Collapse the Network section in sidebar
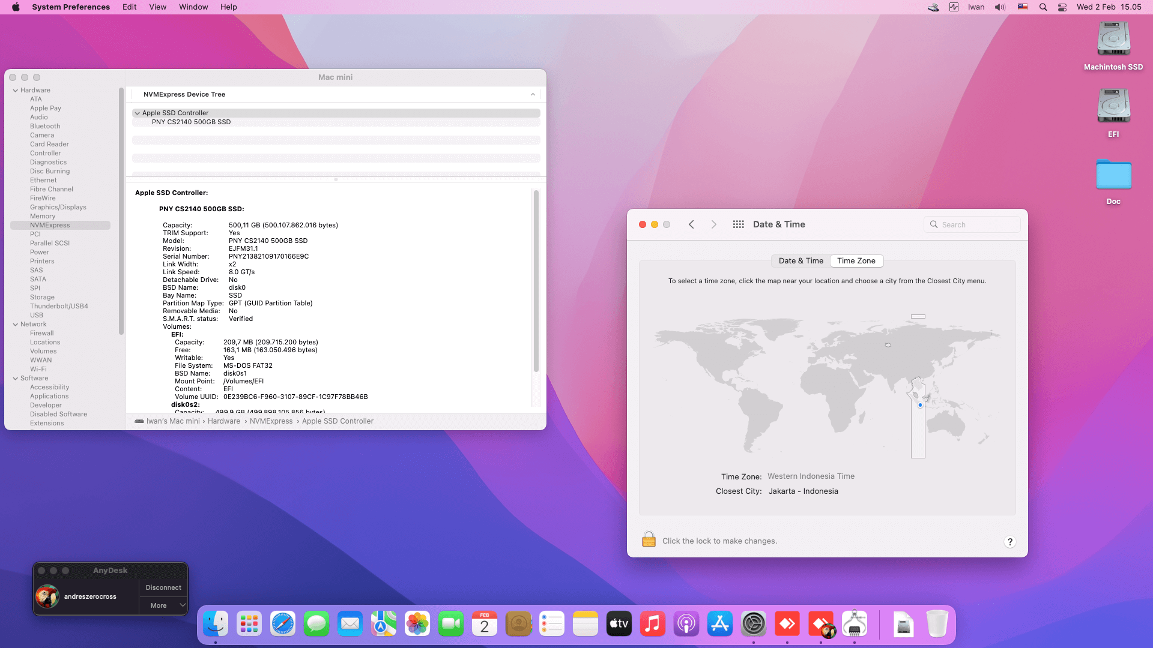The height and width of the screenshot is (648, 1153). (15, 325)
